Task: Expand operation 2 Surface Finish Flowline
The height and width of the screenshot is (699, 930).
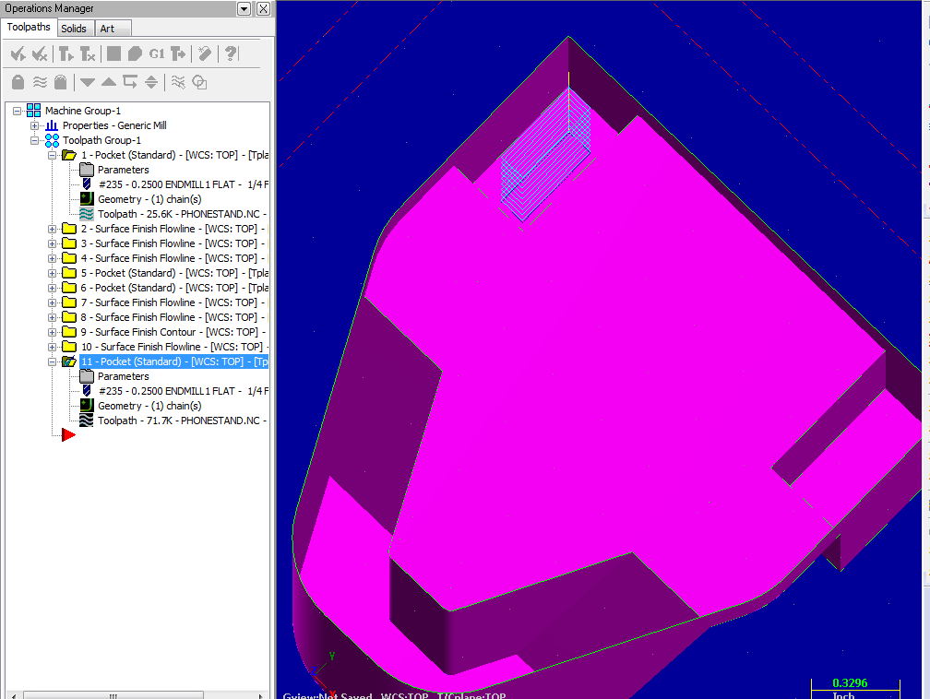Action: tap(53, 229)
